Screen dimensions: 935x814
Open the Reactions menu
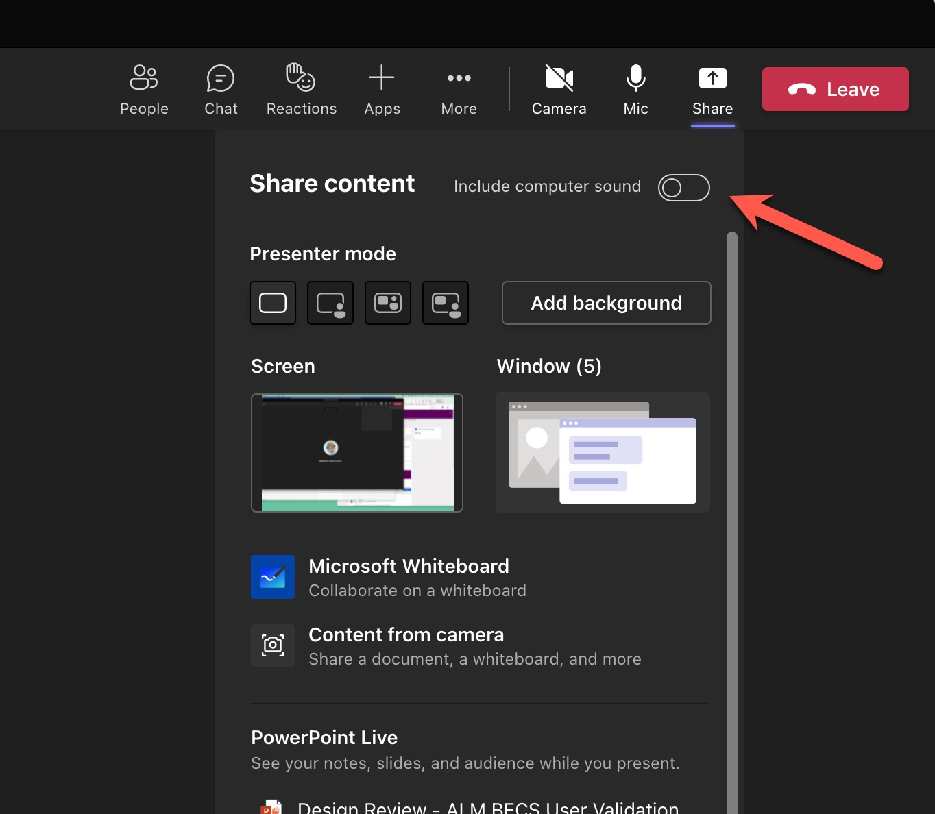(301, 89)
